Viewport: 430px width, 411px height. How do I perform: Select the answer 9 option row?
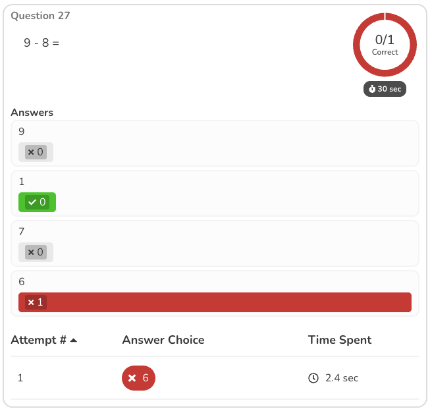(x=215, y=143)
